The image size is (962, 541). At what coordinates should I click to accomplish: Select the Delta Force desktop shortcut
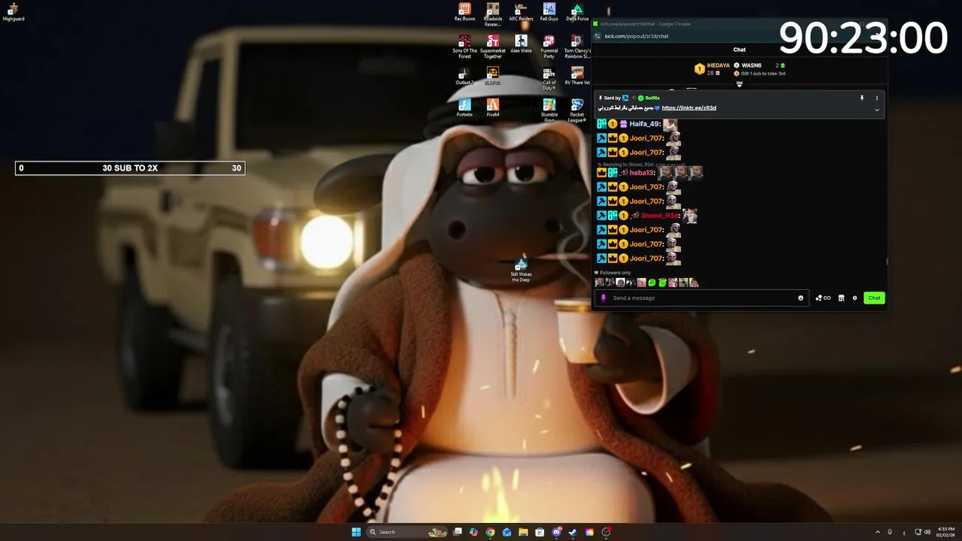coord(577,12)
